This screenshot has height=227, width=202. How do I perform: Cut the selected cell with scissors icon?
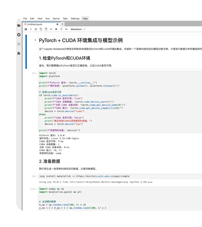(36, 29)
